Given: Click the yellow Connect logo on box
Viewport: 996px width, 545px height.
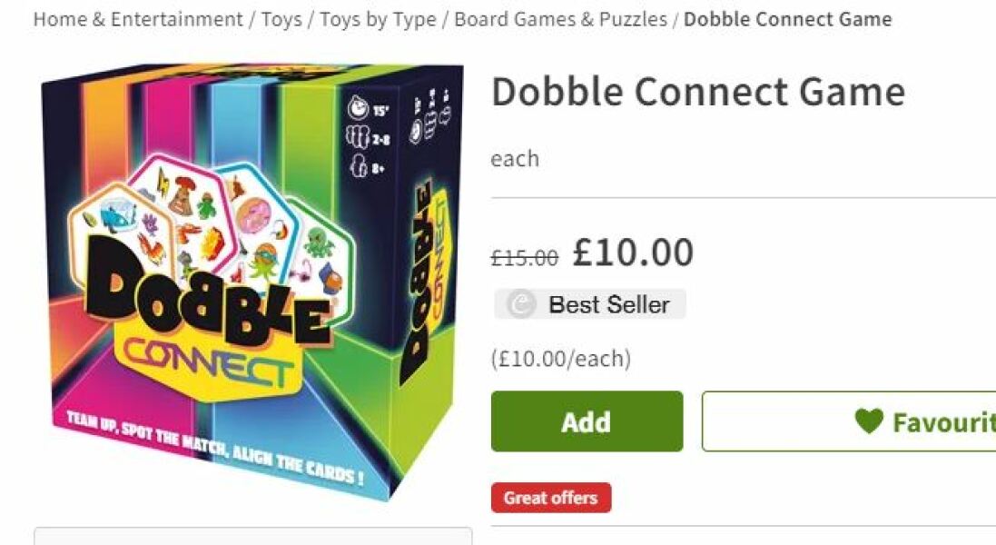Looking at the screenshot, I should pyautogui.click(x=206, y=366).
